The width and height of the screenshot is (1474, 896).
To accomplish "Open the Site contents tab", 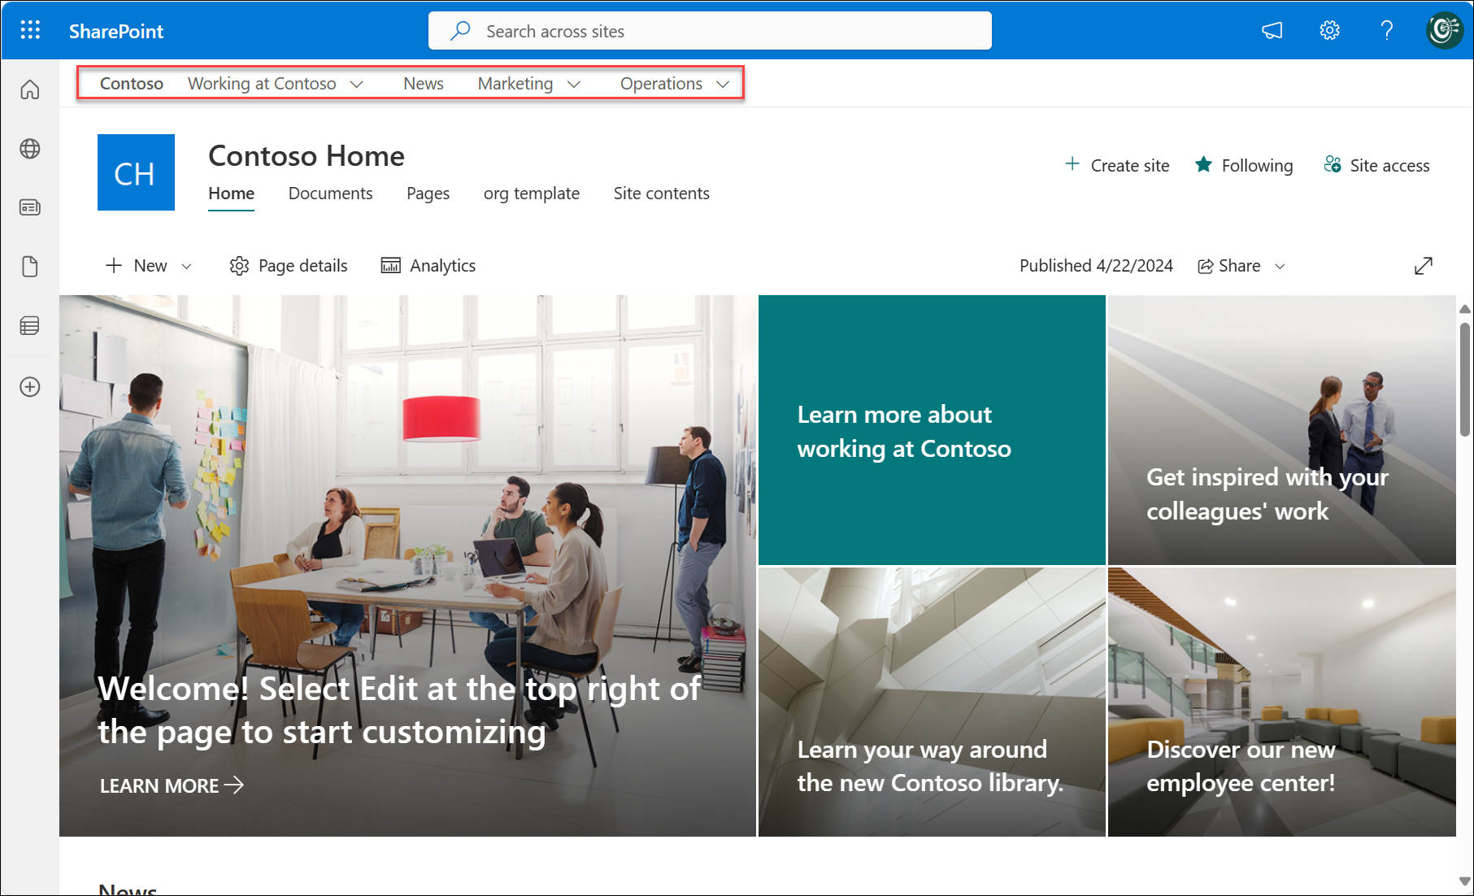I will (x=661, y=193).
